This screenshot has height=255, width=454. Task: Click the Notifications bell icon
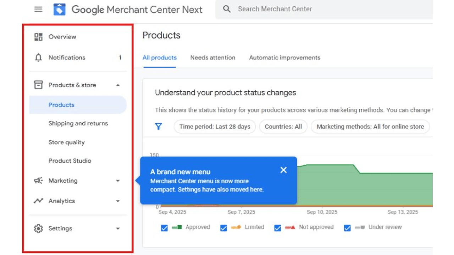pyautogui.click(x=38, y=58)
